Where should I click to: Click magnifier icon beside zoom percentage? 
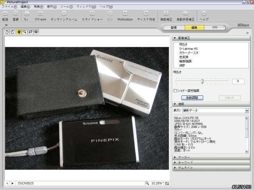pyautogui.click(x=147, y=183)
